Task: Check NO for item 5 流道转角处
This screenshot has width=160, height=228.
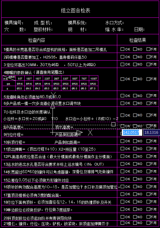Action: click(x=135, y=96)
